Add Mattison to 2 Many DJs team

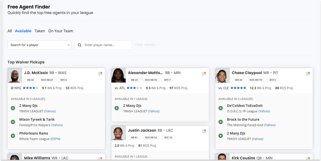click(117, 108)
